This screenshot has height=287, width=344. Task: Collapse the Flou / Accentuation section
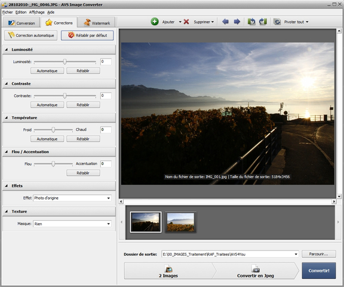click(7, 152)
